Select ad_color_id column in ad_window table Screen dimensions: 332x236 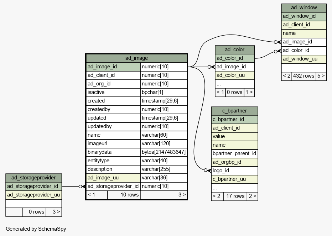[304, 50]
